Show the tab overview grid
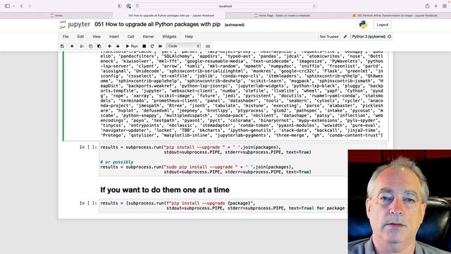Image resolution: width=451 pixels, height=254 pixels. coord(445,6)
